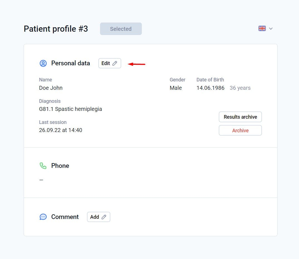Edit the personal data

coord(110,63)
